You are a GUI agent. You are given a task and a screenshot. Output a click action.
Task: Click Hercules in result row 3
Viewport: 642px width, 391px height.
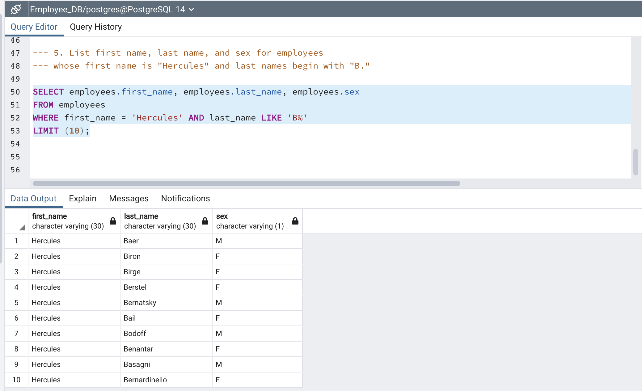[74, 272]
